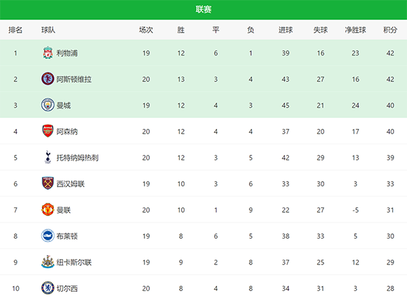Select the 联赛 tab header

point(203,9)
